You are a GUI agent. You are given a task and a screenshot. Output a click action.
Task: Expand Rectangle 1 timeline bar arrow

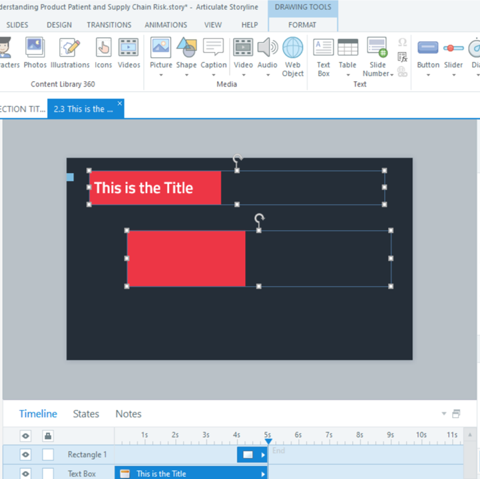[263, 455]
